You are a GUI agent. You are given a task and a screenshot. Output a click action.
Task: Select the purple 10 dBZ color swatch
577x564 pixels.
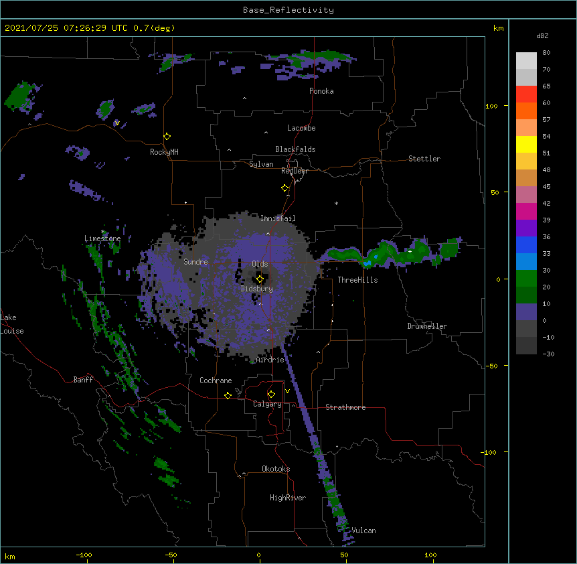526,312
